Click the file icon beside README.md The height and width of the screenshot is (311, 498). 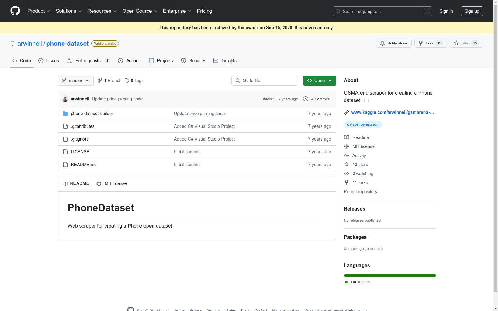pyautogui.click(x=65, y=165)
